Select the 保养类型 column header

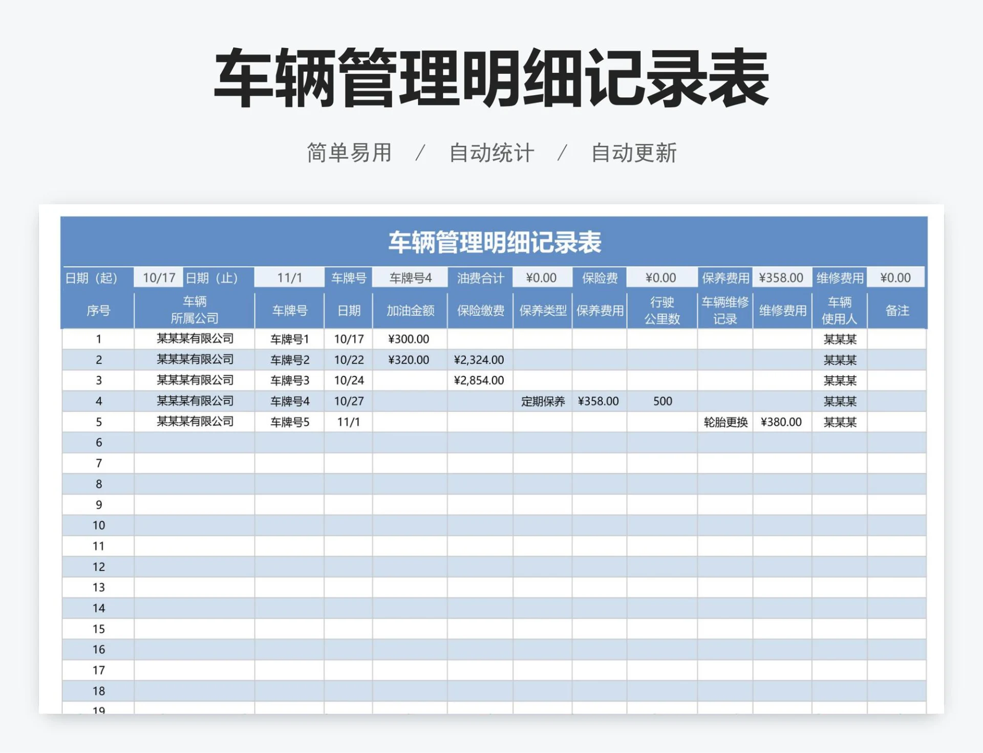[x=543, y=310]
